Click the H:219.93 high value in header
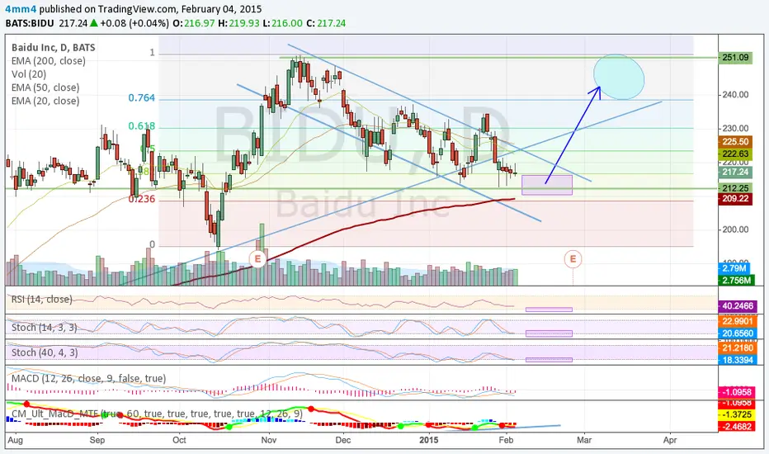 tap(238, 23)
